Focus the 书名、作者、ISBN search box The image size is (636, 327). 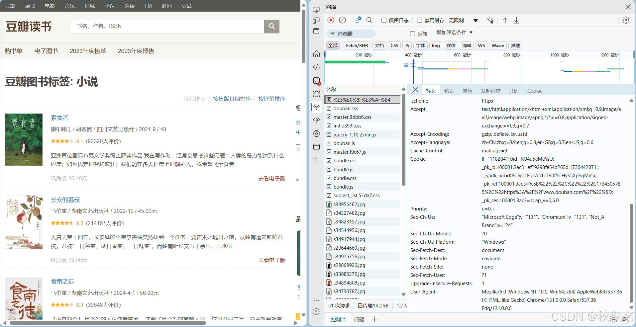click(167, 26)
